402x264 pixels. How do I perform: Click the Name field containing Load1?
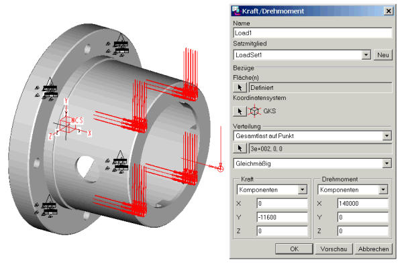[313, 33]
